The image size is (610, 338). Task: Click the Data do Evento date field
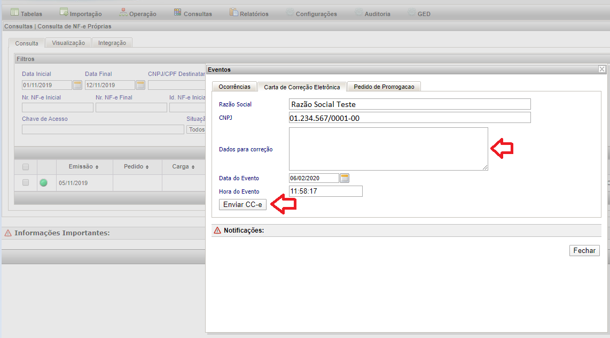314,178
